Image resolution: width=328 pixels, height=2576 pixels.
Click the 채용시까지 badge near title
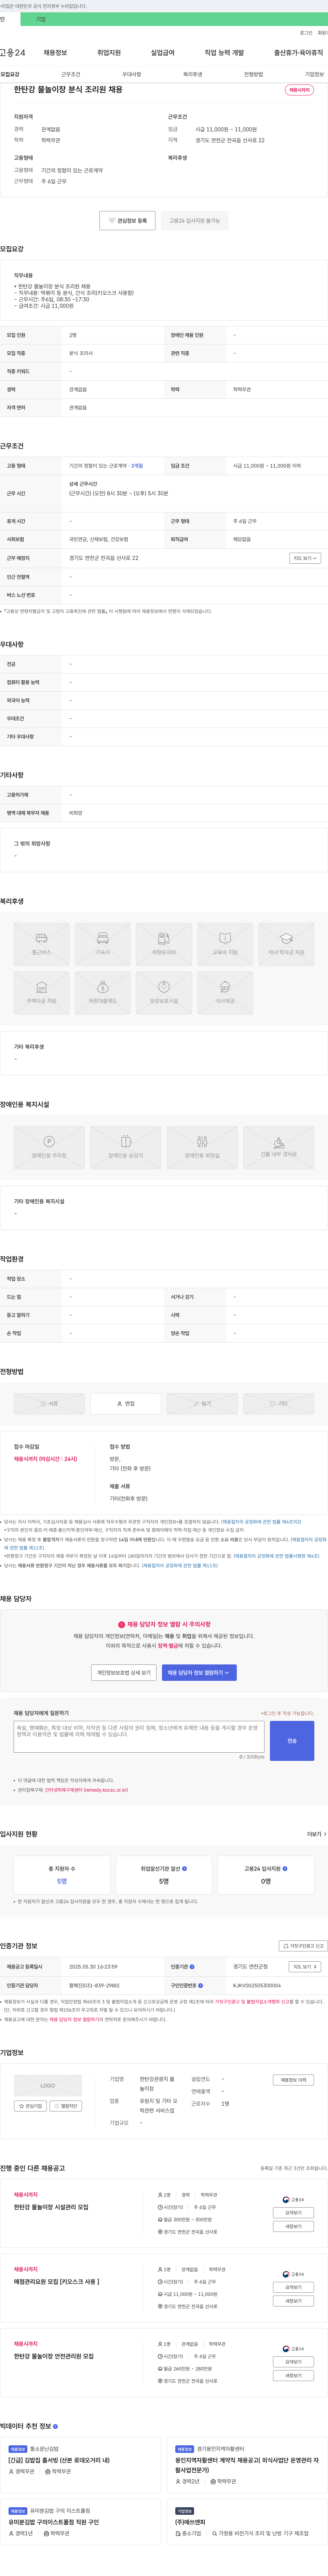tap(299, 90)
